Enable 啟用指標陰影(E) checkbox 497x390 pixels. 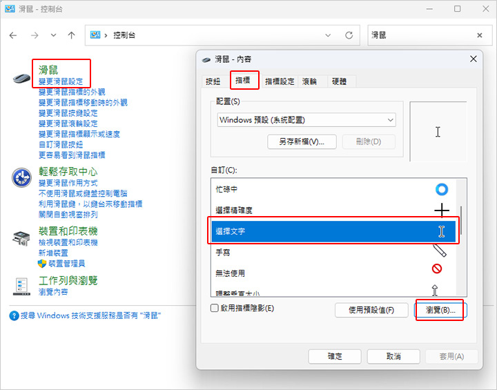coord(215,308)
